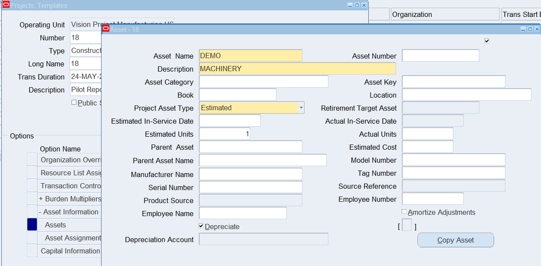Viewport: 541px width, 266px height.
Task: Click the Asset Name field containing DEMO
Action: 251,56
